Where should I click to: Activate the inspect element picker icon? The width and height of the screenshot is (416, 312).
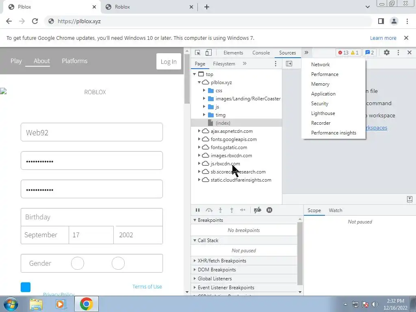click(198, 52)
